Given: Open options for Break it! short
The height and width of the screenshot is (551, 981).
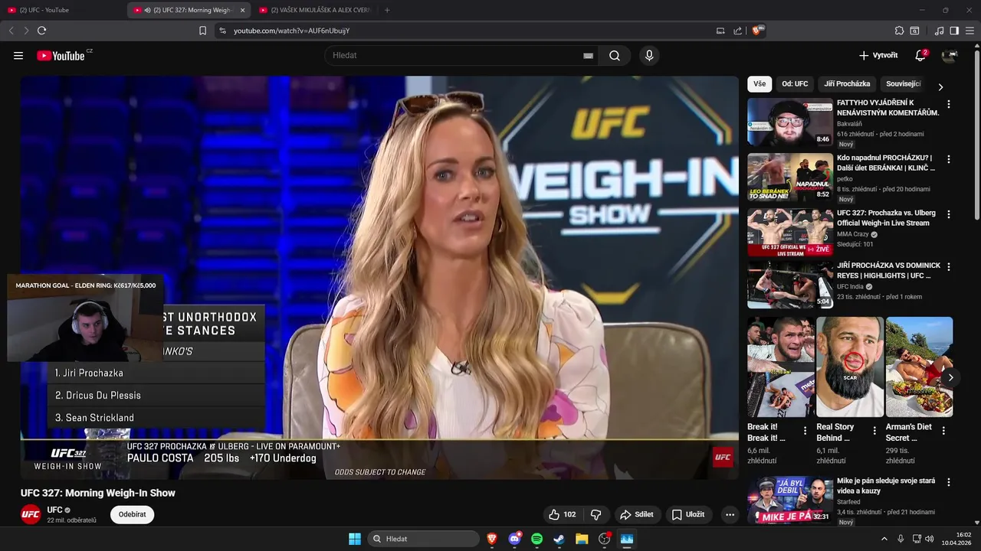Looking at the screenshot, I should (x=805, y=431).
